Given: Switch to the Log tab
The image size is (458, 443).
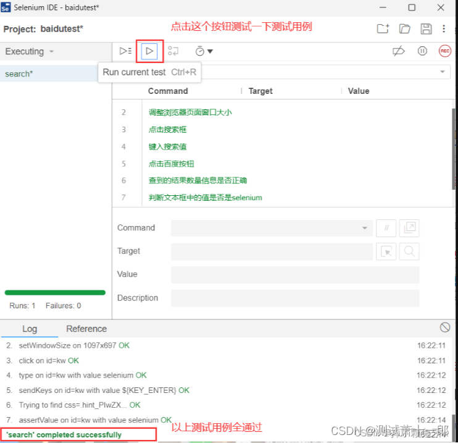Looking at the screenshot, I should point(30,329).
